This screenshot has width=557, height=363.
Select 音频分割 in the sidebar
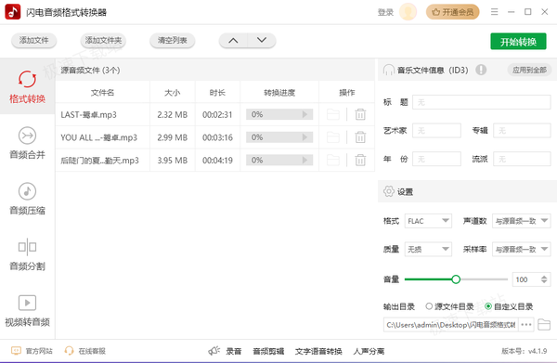[27, 254]
